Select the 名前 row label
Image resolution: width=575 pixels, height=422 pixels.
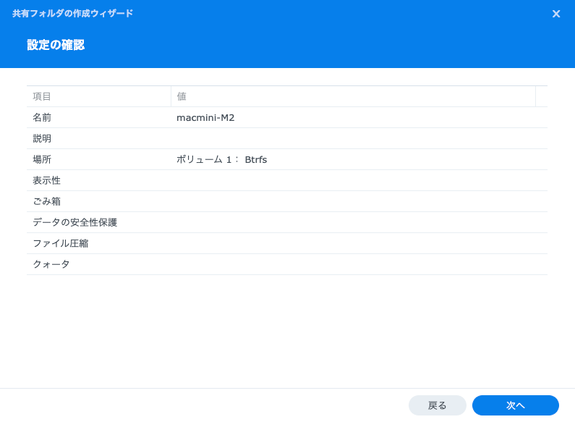click(42, 117)
